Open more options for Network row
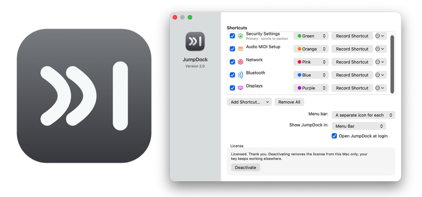The height and width of the screenshot is (197, 422). tap(381, 62)
